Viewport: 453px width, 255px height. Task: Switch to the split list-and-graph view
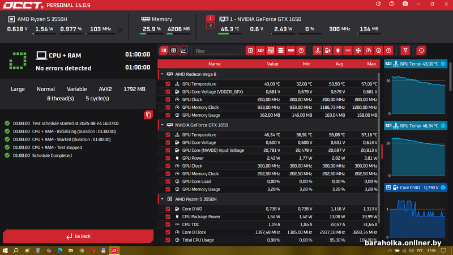(x=164, y=50)
